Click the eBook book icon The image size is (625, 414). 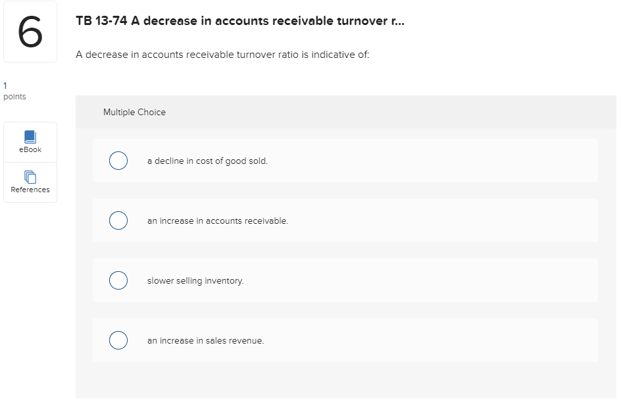click(x=30, y=136)
